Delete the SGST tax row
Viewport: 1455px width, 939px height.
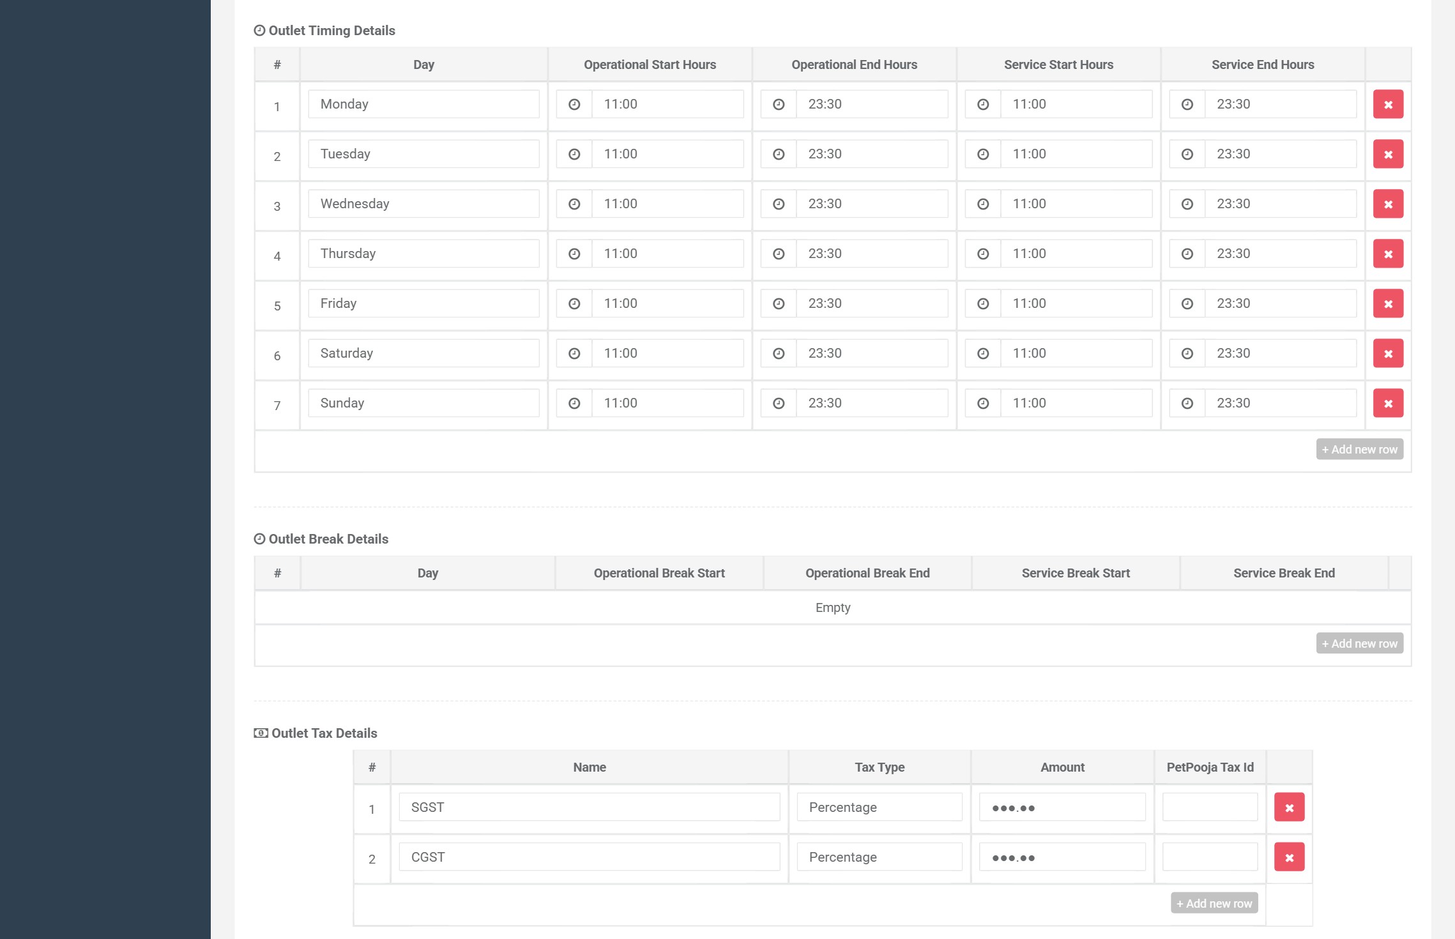pos(1289,807)
